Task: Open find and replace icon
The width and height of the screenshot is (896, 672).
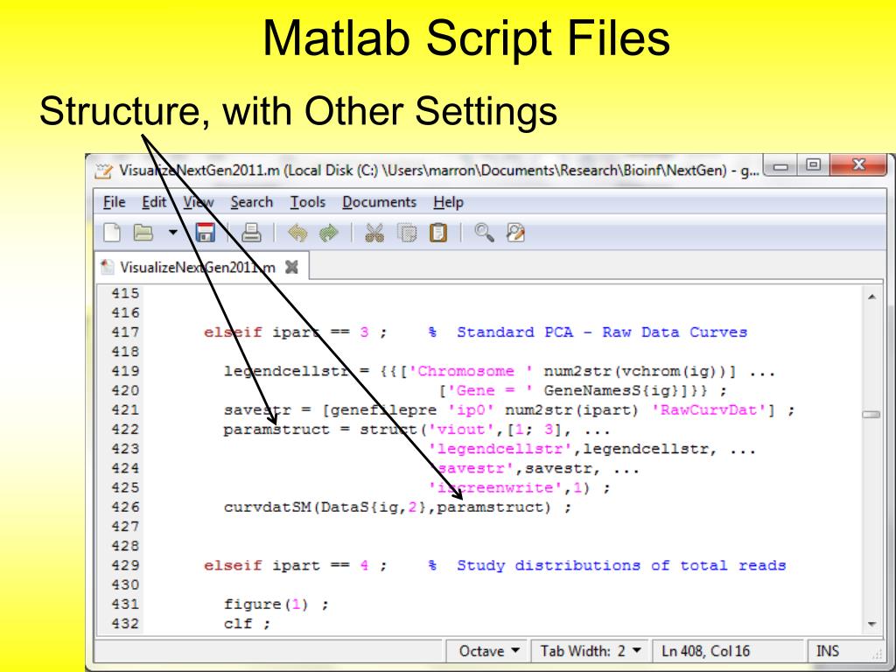Action: click(515, 233)
